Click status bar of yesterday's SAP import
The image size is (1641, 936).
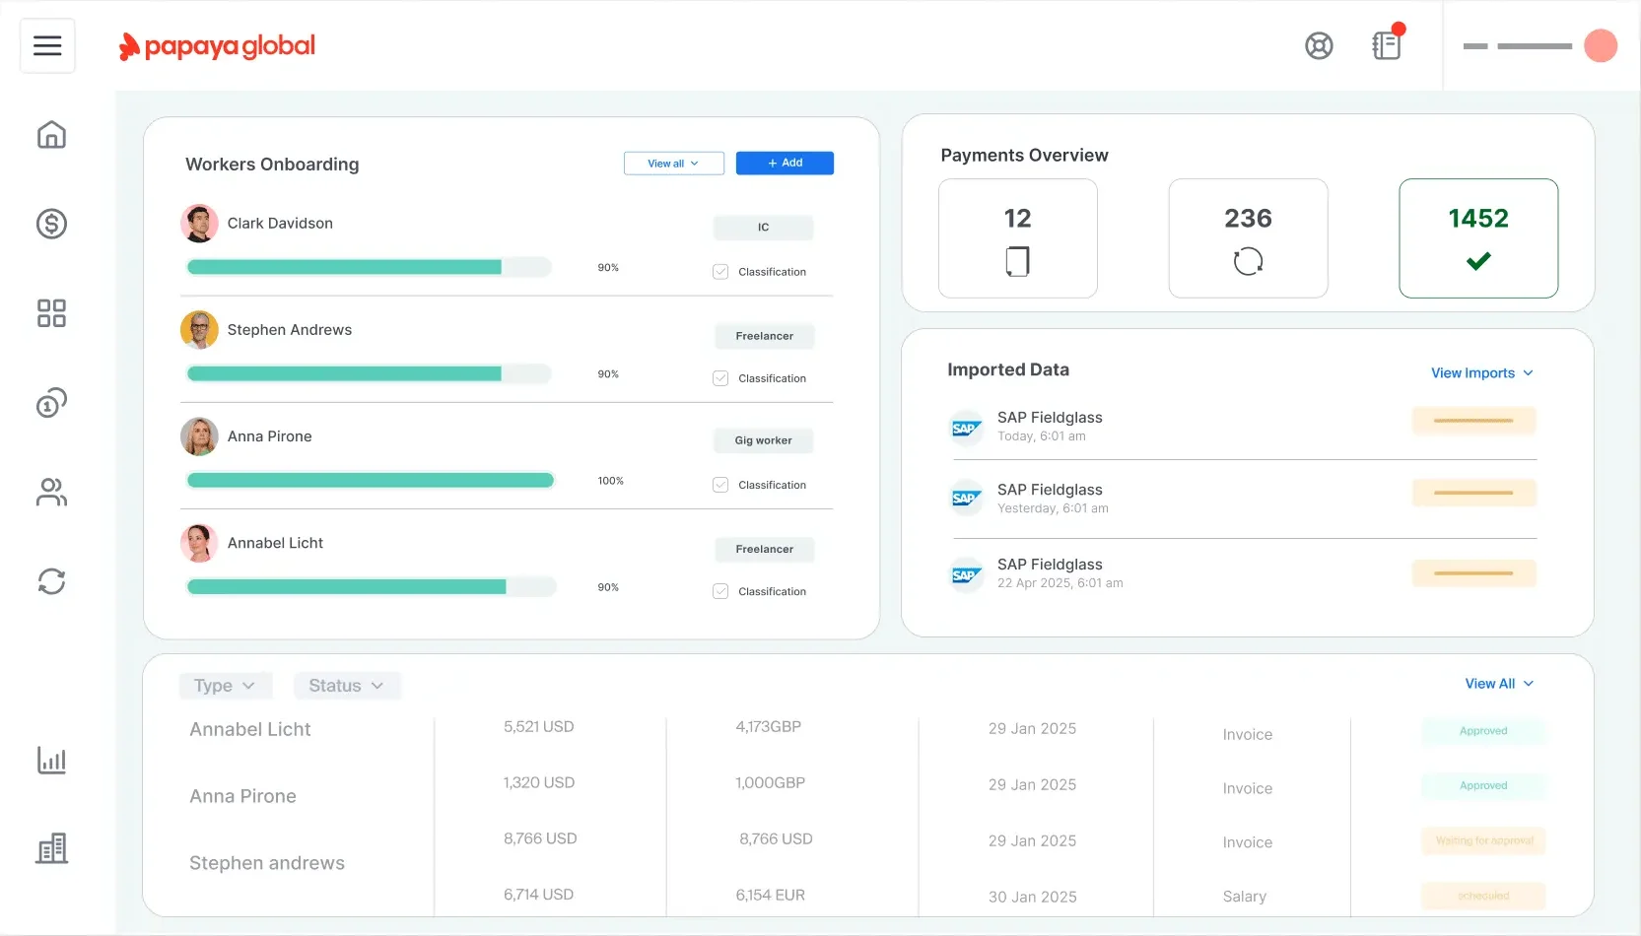click(x=1474, y=493)
